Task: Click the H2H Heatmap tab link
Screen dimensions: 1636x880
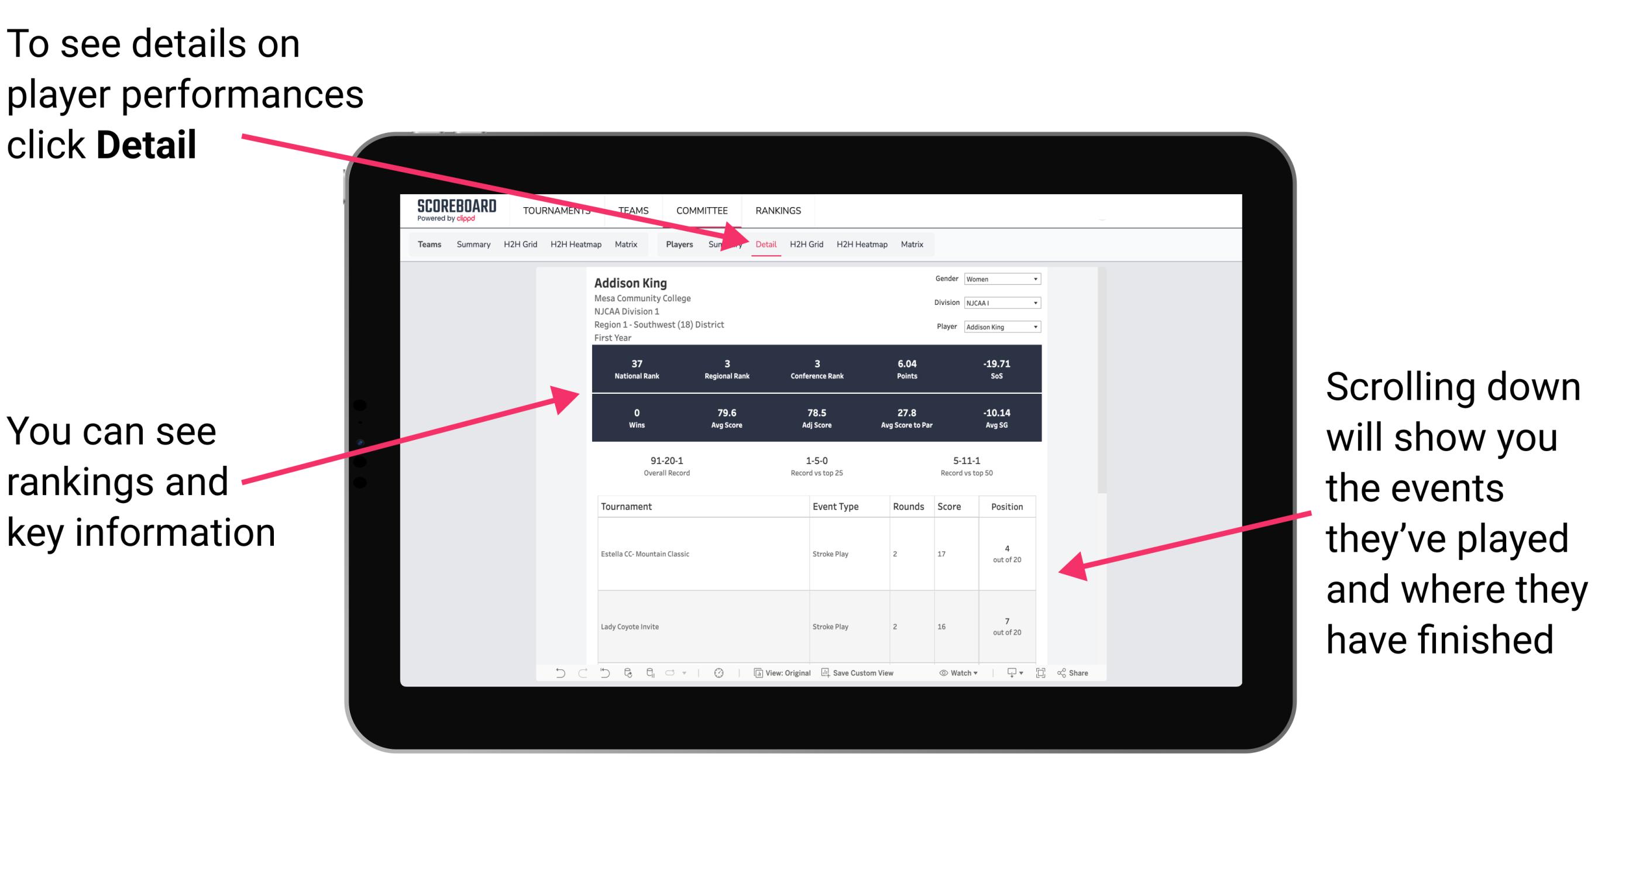Action: click(861, 244)
